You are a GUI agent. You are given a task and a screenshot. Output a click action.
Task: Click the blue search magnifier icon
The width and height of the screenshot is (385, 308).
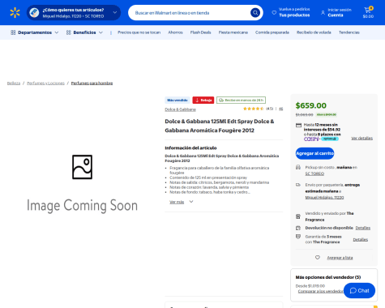255,13
